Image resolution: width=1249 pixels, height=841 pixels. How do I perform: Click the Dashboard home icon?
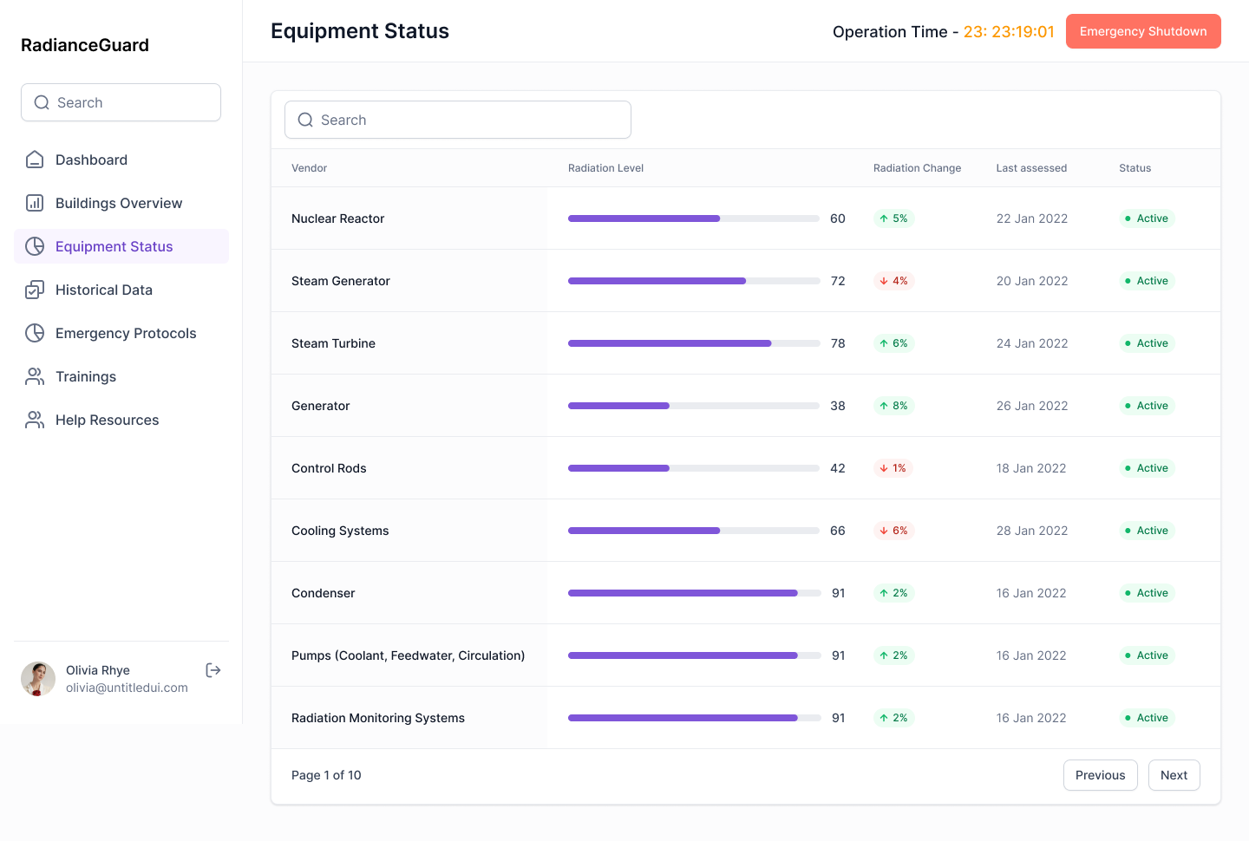coord(35,160)
